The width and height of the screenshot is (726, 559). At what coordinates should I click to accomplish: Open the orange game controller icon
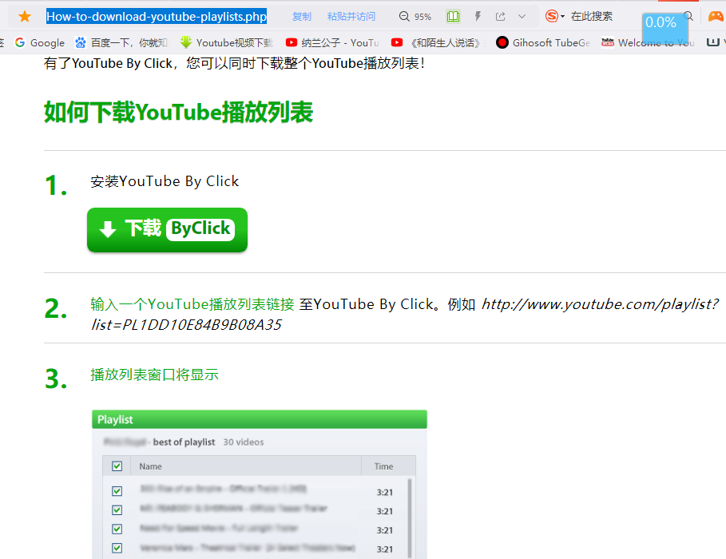click(x=716, y=17)
